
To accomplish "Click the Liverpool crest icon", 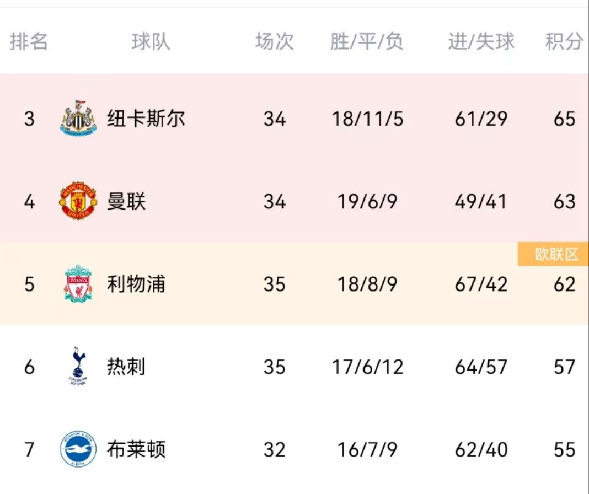I will click(78, 283).
